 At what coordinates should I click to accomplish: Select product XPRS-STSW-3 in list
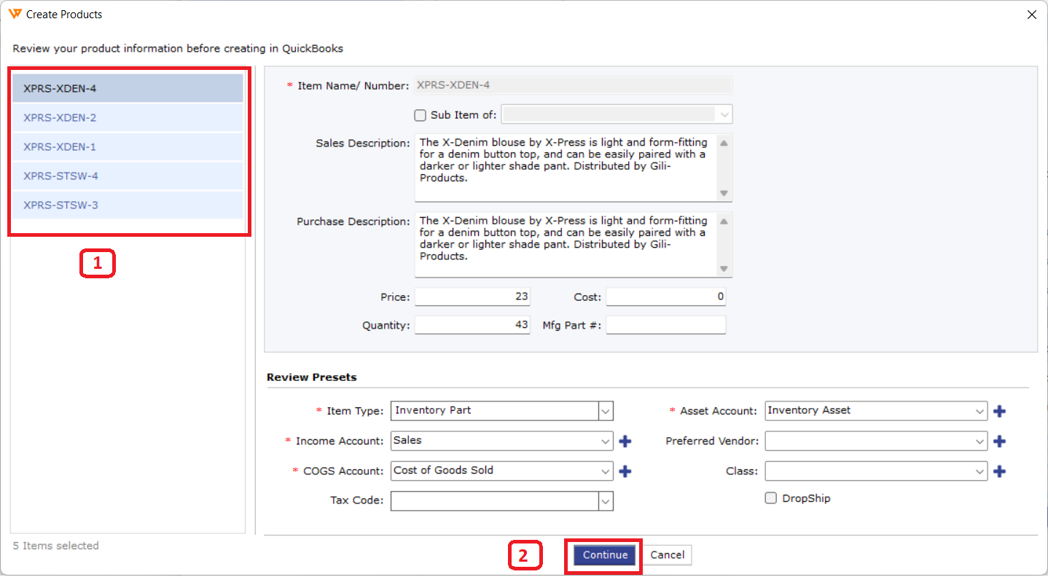coord(127,205)
